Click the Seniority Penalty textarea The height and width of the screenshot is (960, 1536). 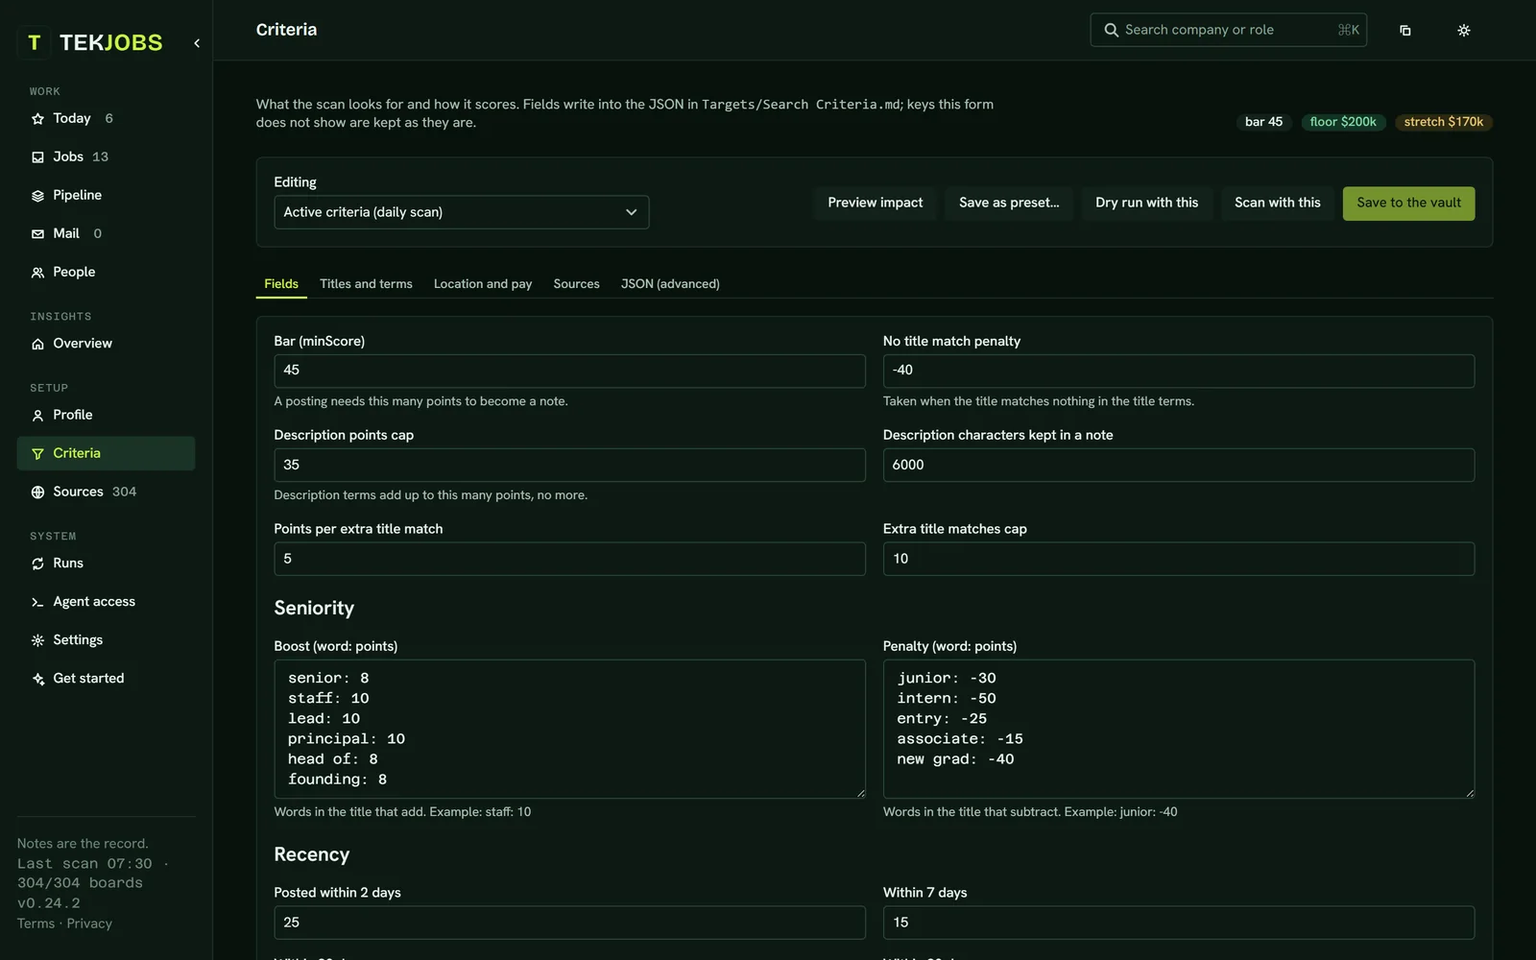point(1178,729)
